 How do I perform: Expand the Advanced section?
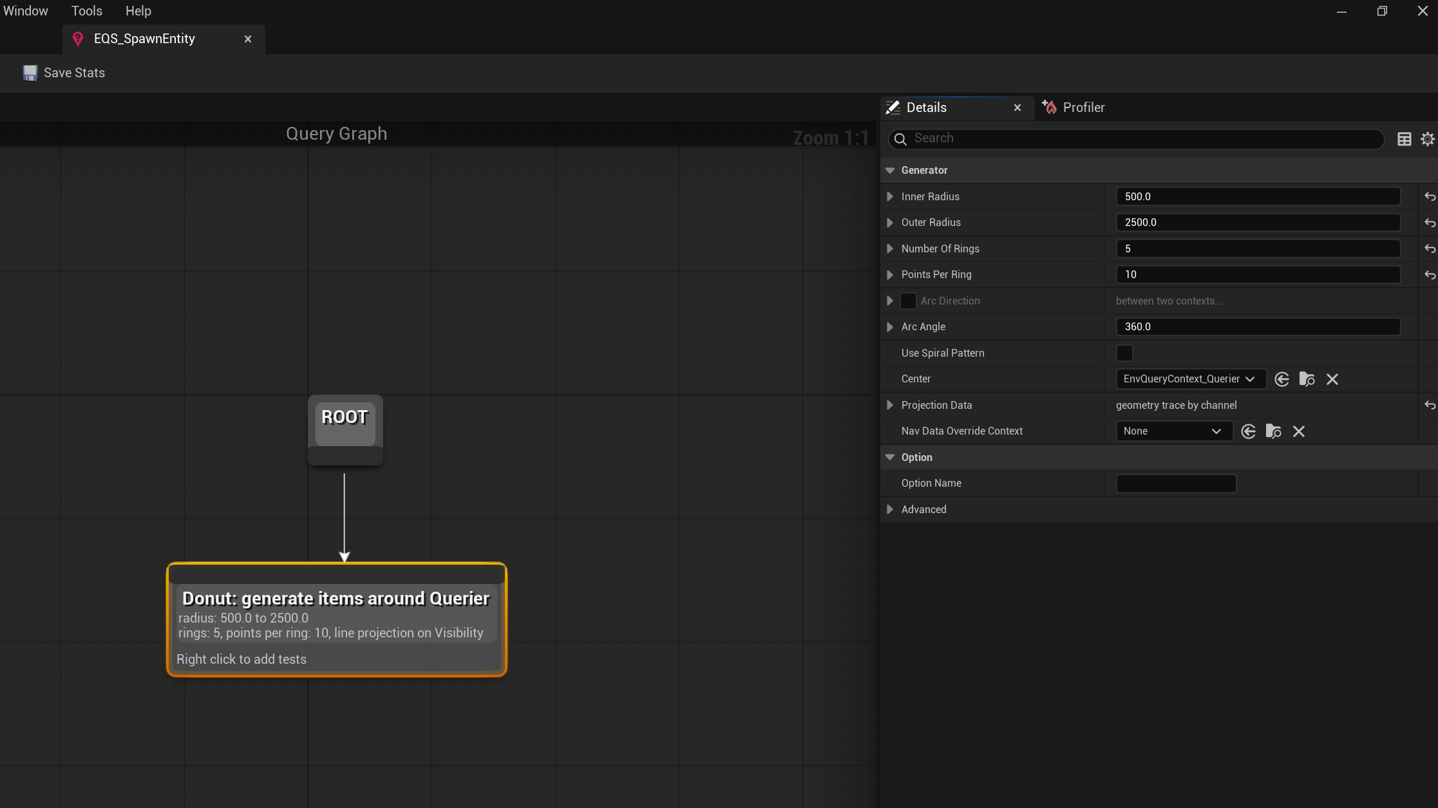click(x=890, y=509)
